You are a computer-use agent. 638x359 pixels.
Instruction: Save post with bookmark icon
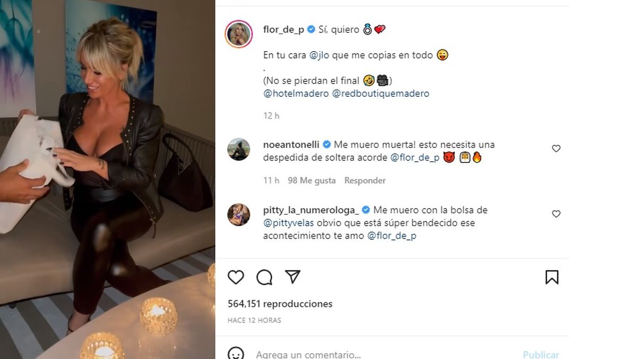coord(552,277)
